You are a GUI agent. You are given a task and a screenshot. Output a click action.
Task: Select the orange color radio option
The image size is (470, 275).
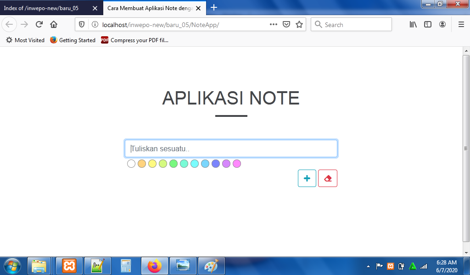pos(142,164)
